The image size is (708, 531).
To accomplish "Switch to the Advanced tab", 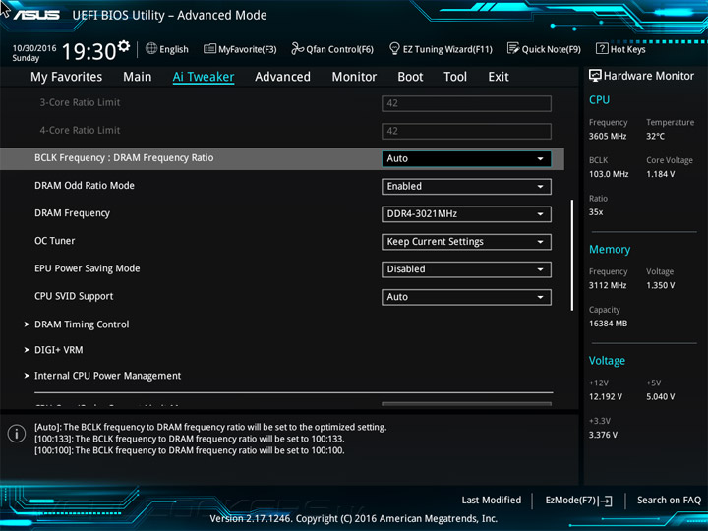I will (282, 77).
